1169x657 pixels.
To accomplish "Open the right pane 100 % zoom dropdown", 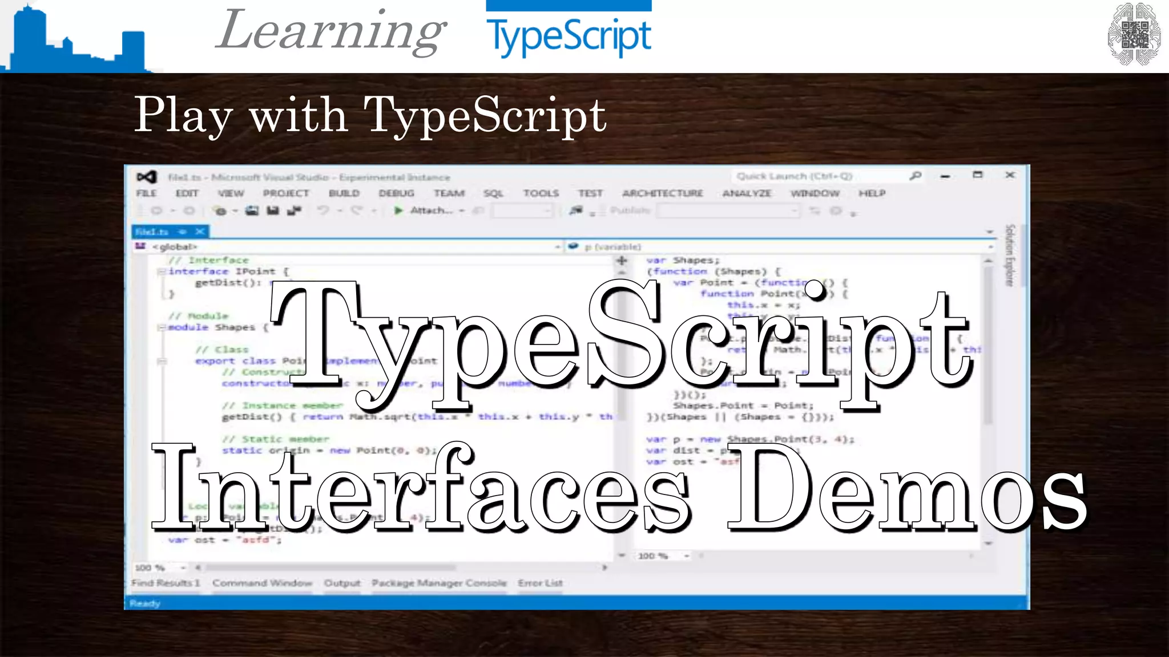I will click(687, 555).
